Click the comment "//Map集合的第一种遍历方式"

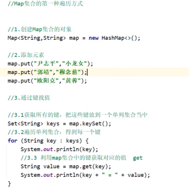tap(45, 4)
